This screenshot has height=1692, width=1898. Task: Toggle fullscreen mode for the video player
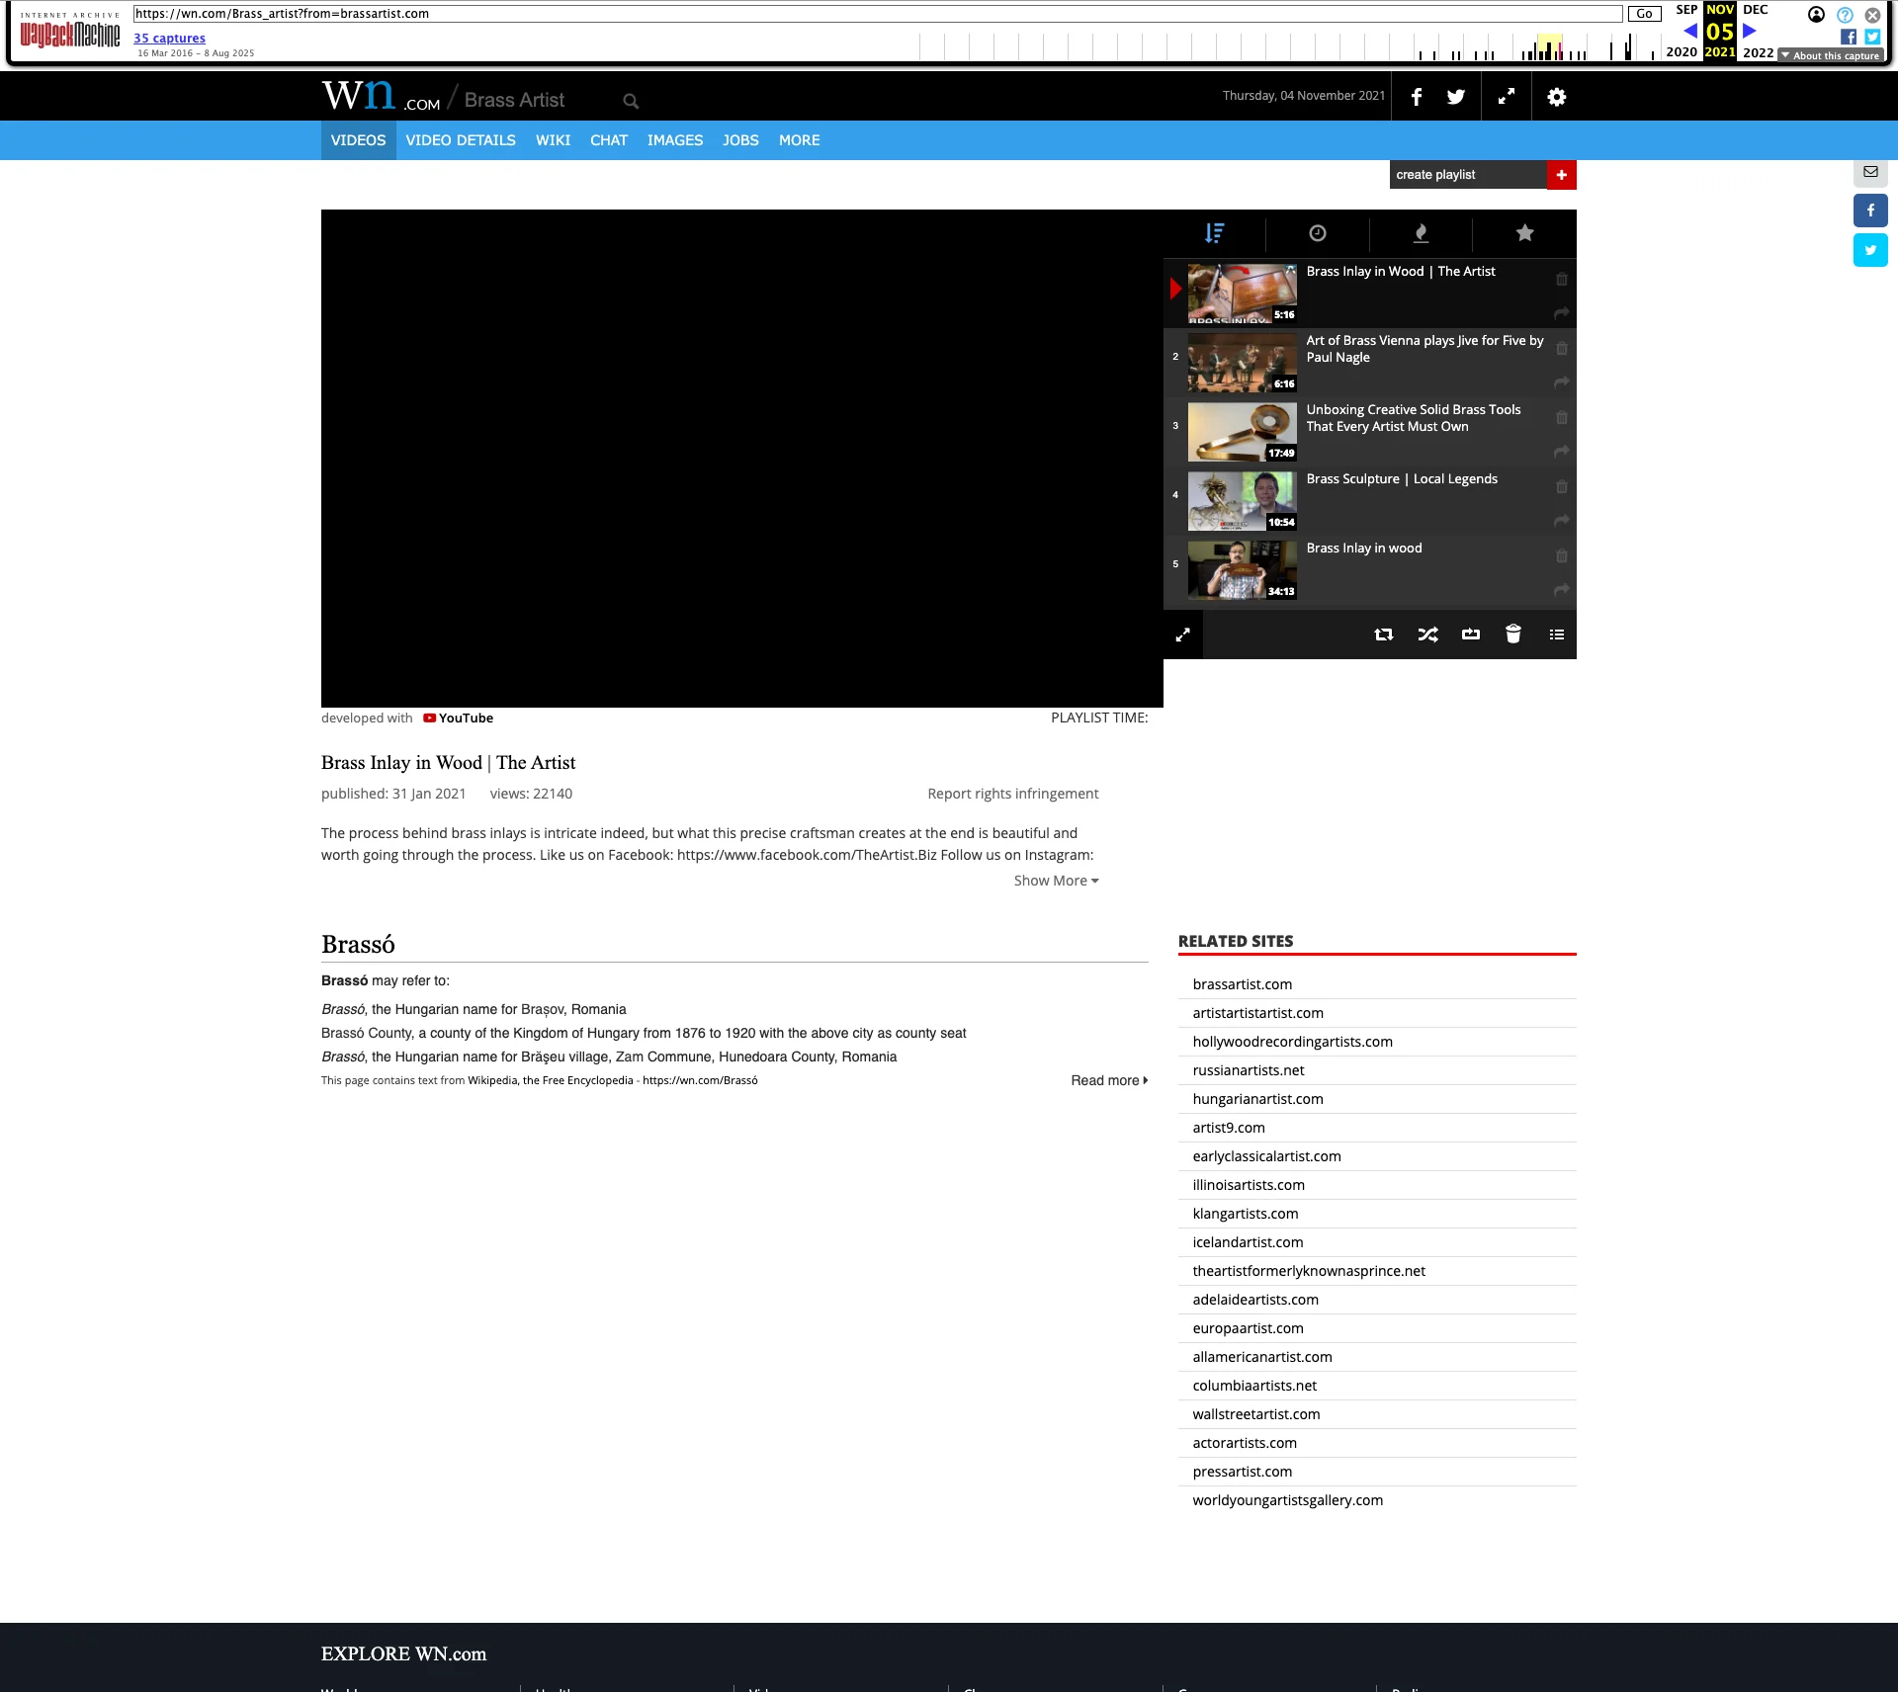pyautogui.click(x=1182, y=635)
